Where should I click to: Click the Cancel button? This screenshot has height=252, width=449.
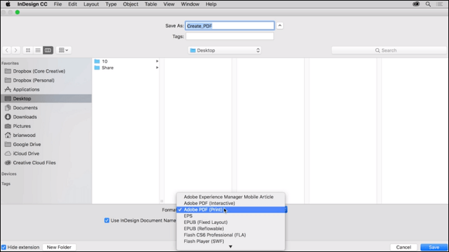point(403,247)
